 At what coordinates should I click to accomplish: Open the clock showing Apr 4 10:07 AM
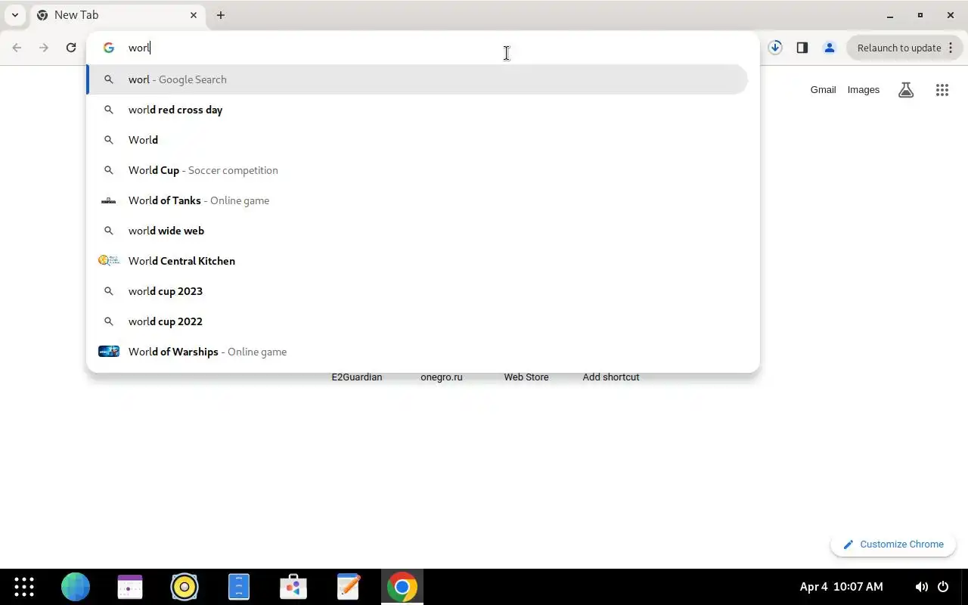[x=841, y=587]
